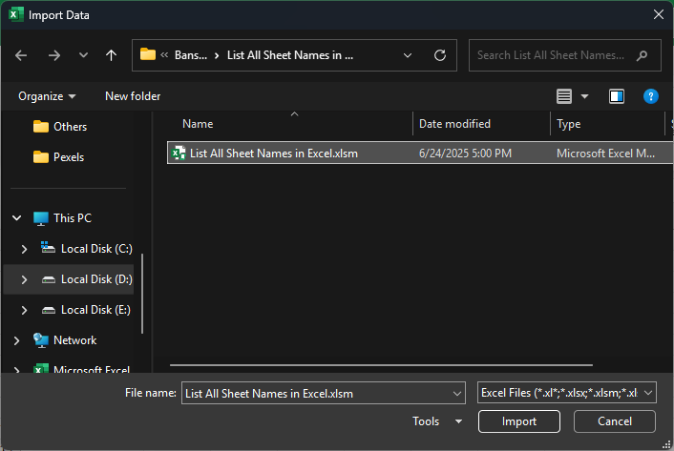Go up one folder level
Viewport: 674px width, 451px height.
pyautogui.click(x=111, y=55)
